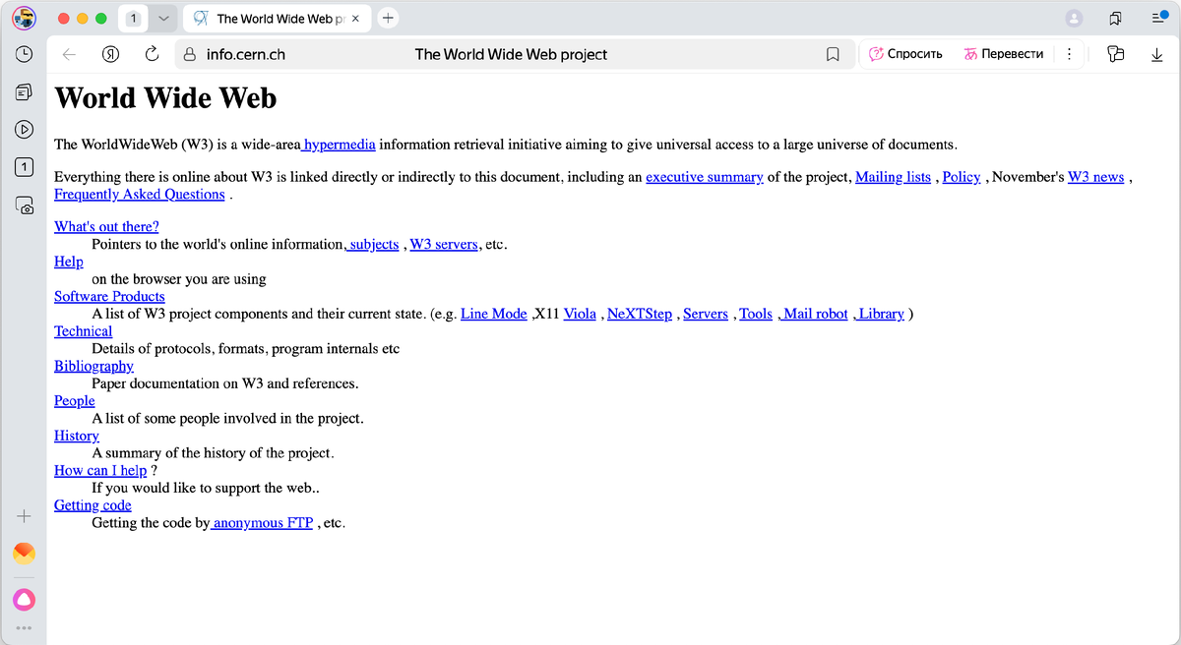Open the Mailing lists link
This screenshot has height=645, width=1181.
pyautogui.click(x=894, y=177)
